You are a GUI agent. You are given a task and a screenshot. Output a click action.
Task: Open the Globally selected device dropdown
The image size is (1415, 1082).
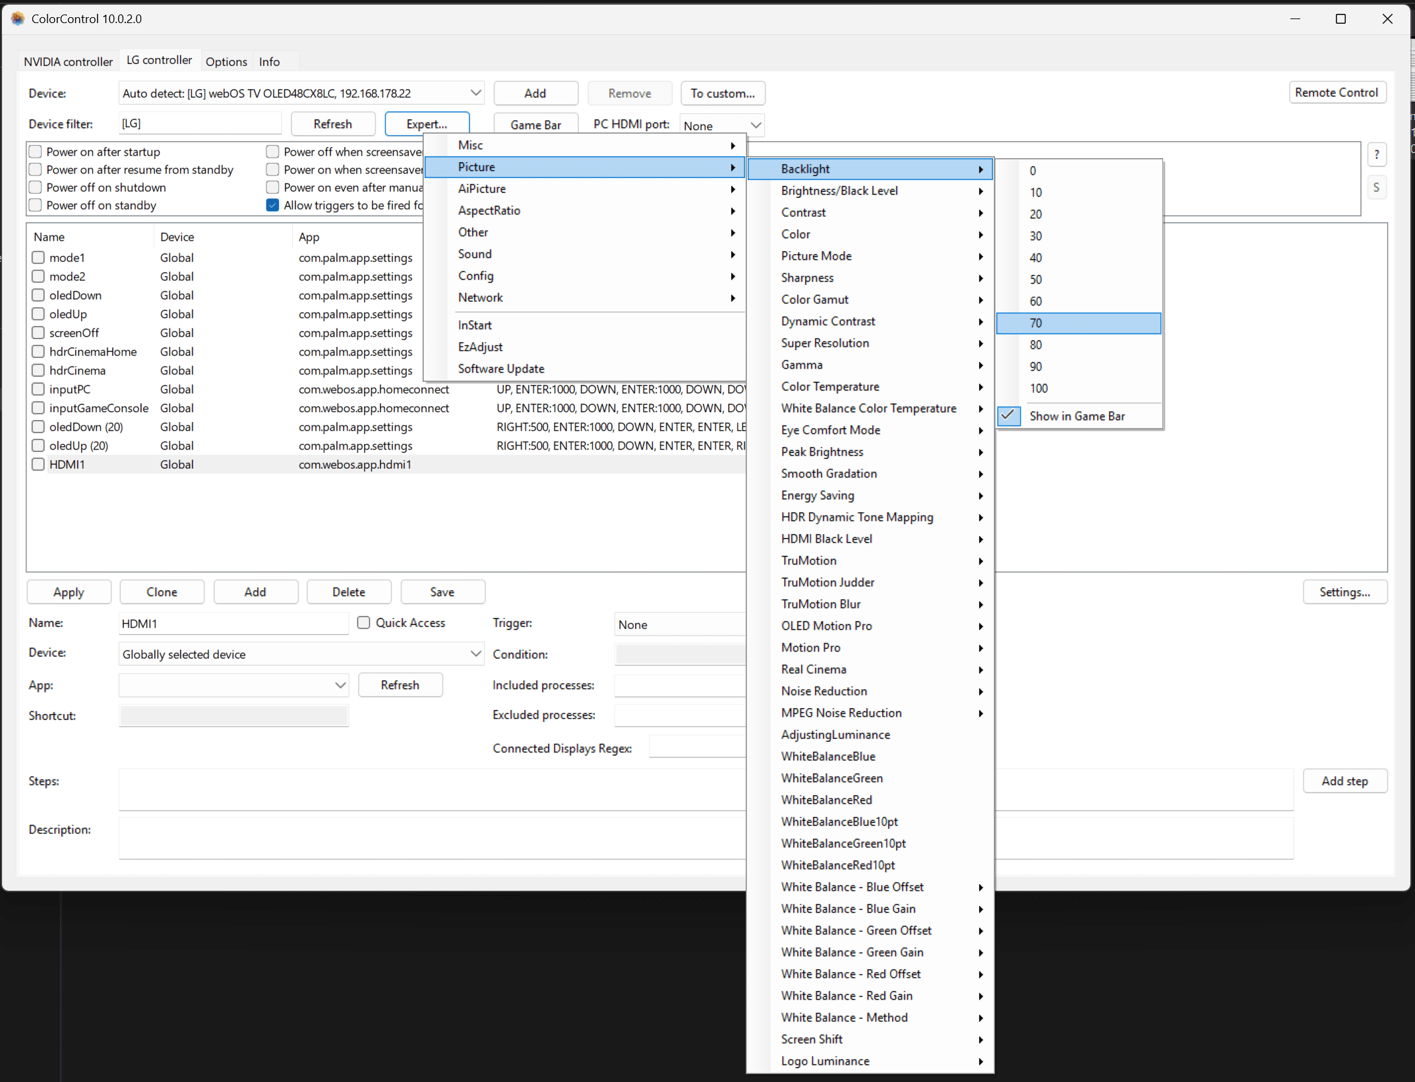301,653
